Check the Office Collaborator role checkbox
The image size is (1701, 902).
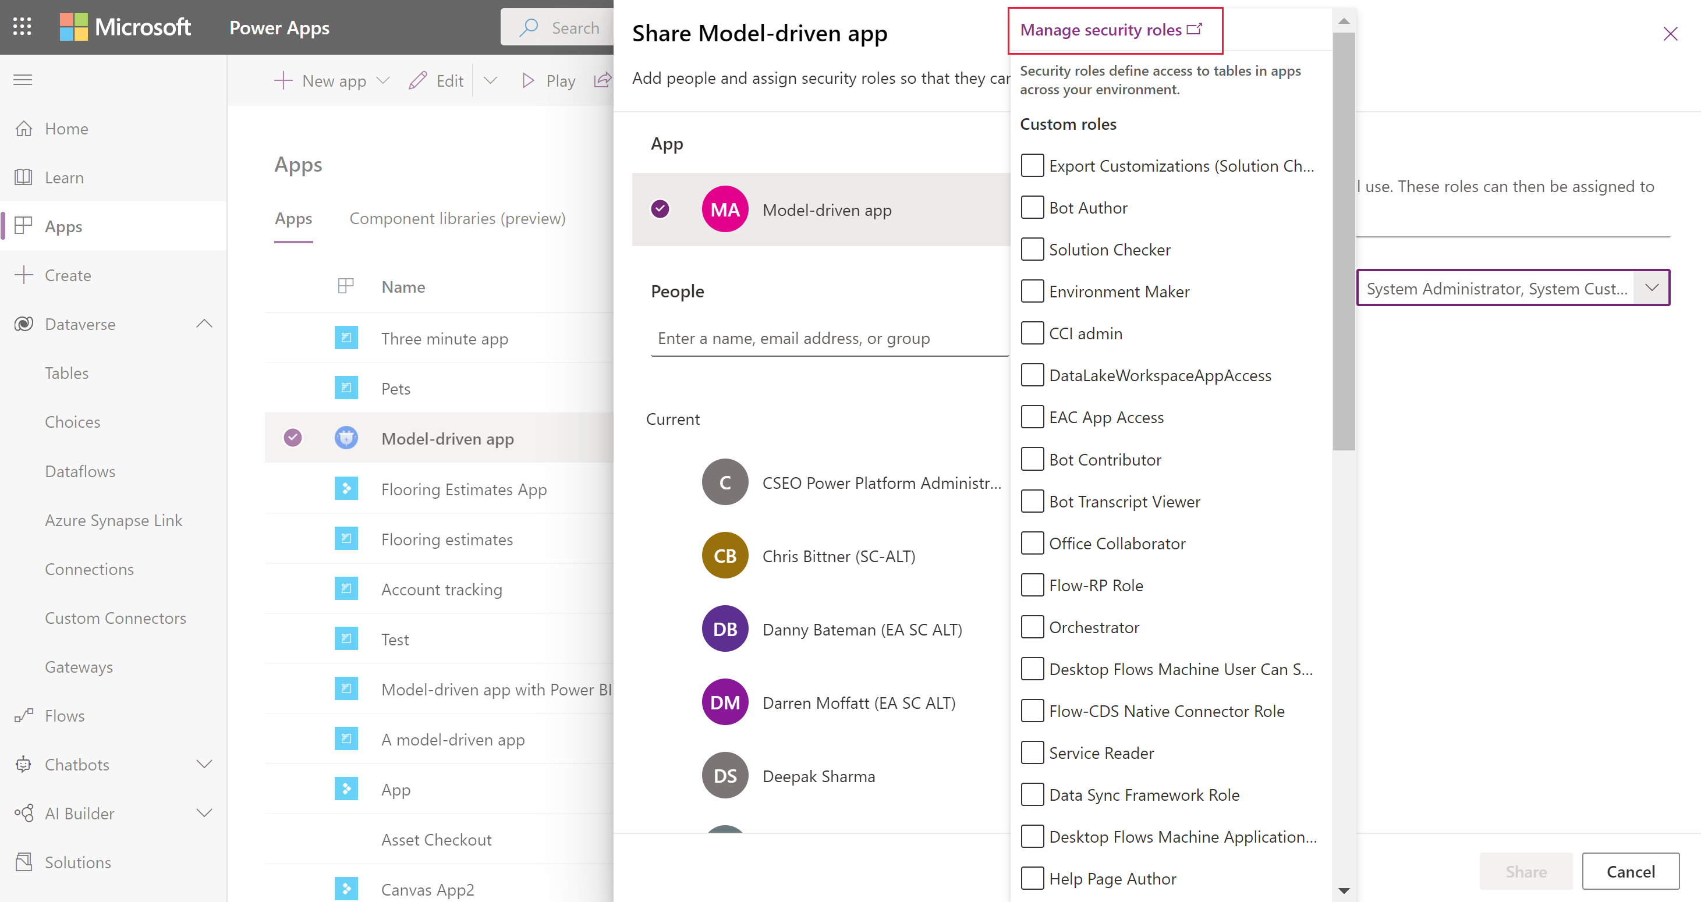tap(1032, 543)
